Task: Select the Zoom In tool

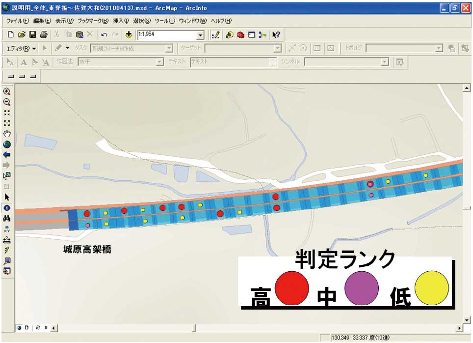Action: coord(7,91)
